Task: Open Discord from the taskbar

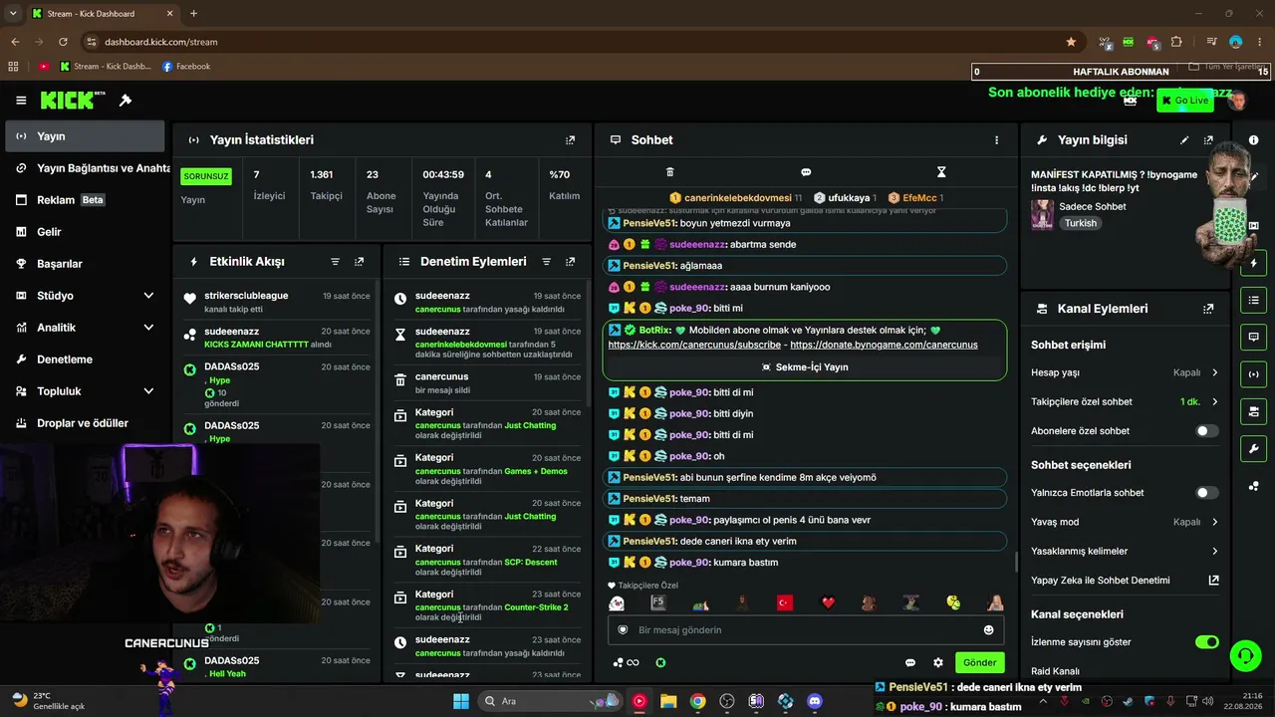Action: 815,701
